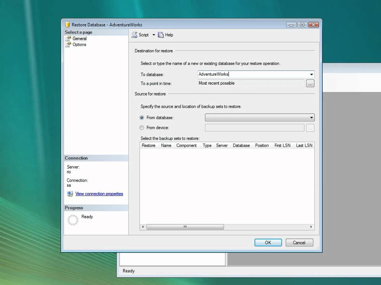Click the Position column header
Image resolution: width=381 pixels, height=285 pixels.
[262, 145]
